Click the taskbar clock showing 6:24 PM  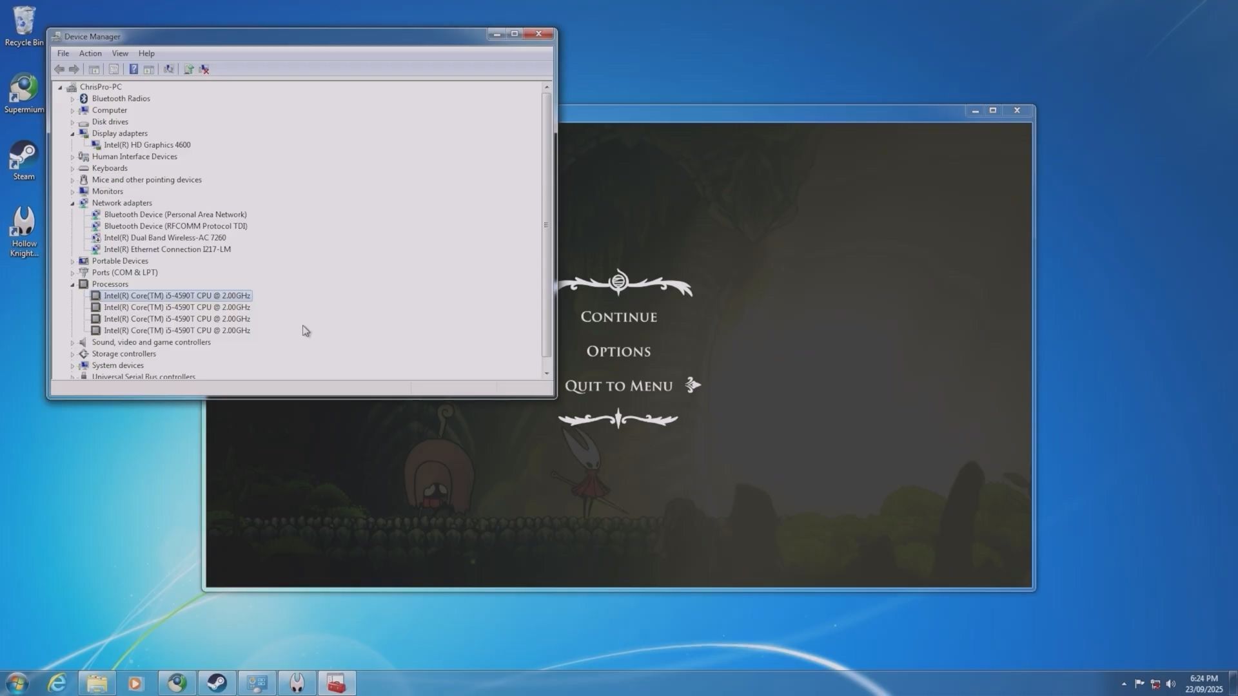[x=1203, y=684]
